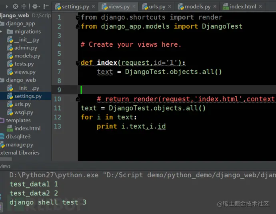
Task: Click the project tree horizontal scrollbar
Action: point(6,159)
